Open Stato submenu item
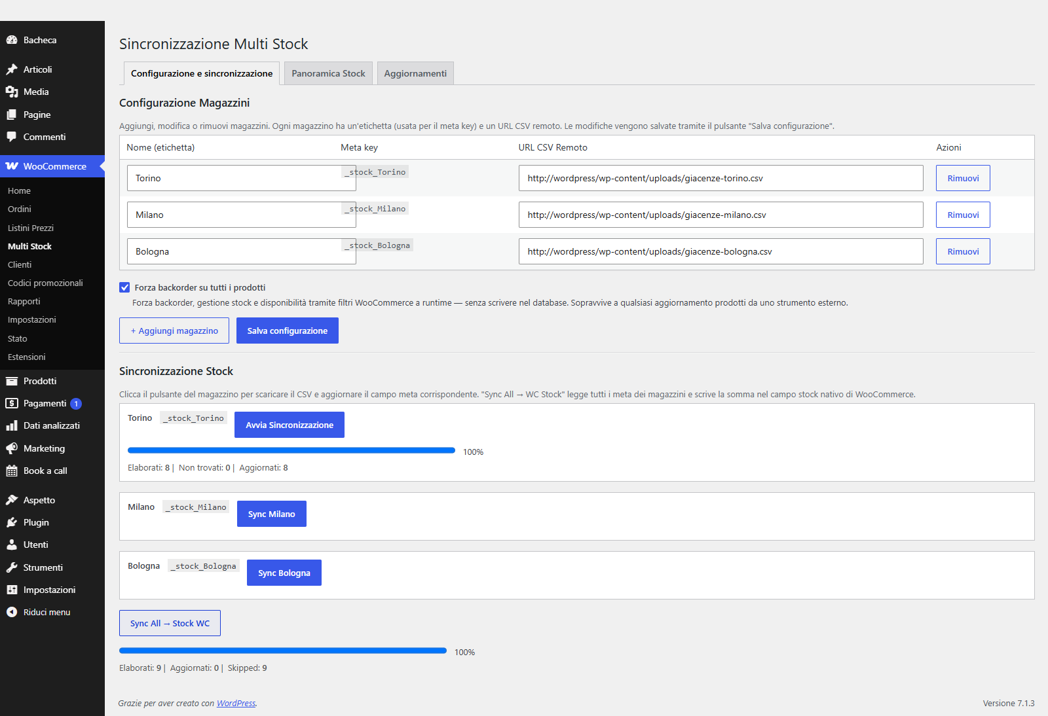Screen dimensions: 1048x716 pos(18,338)
